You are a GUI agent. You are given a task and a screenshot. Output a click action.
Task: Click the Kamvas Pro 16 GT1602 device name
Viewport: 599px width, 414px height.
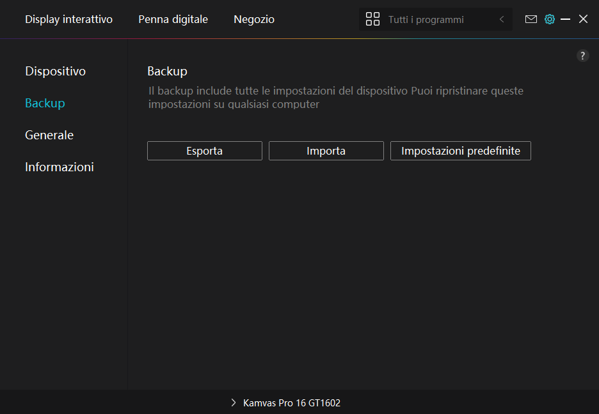[292, 403]
